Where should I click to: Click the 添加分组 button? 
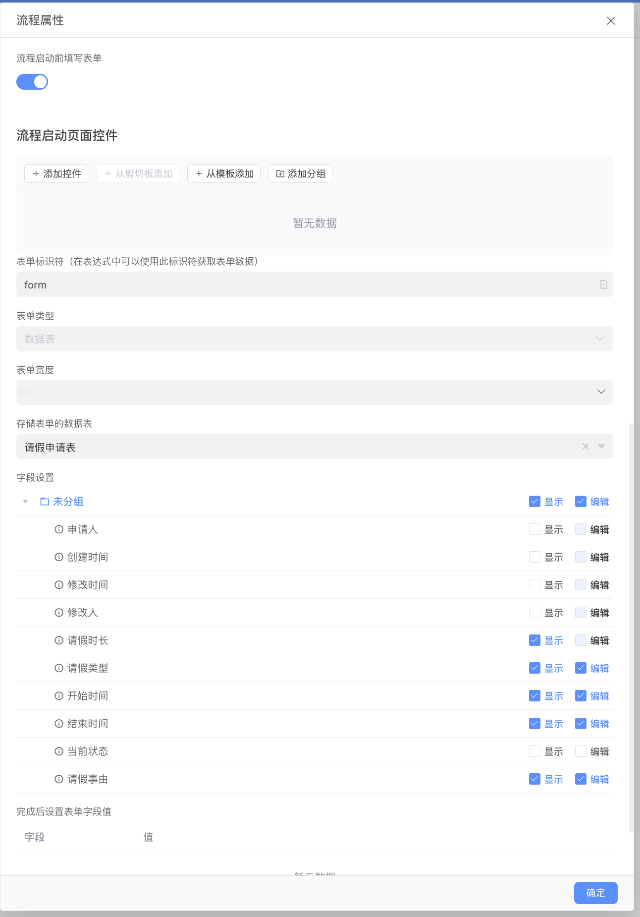[x=300, y=173]
